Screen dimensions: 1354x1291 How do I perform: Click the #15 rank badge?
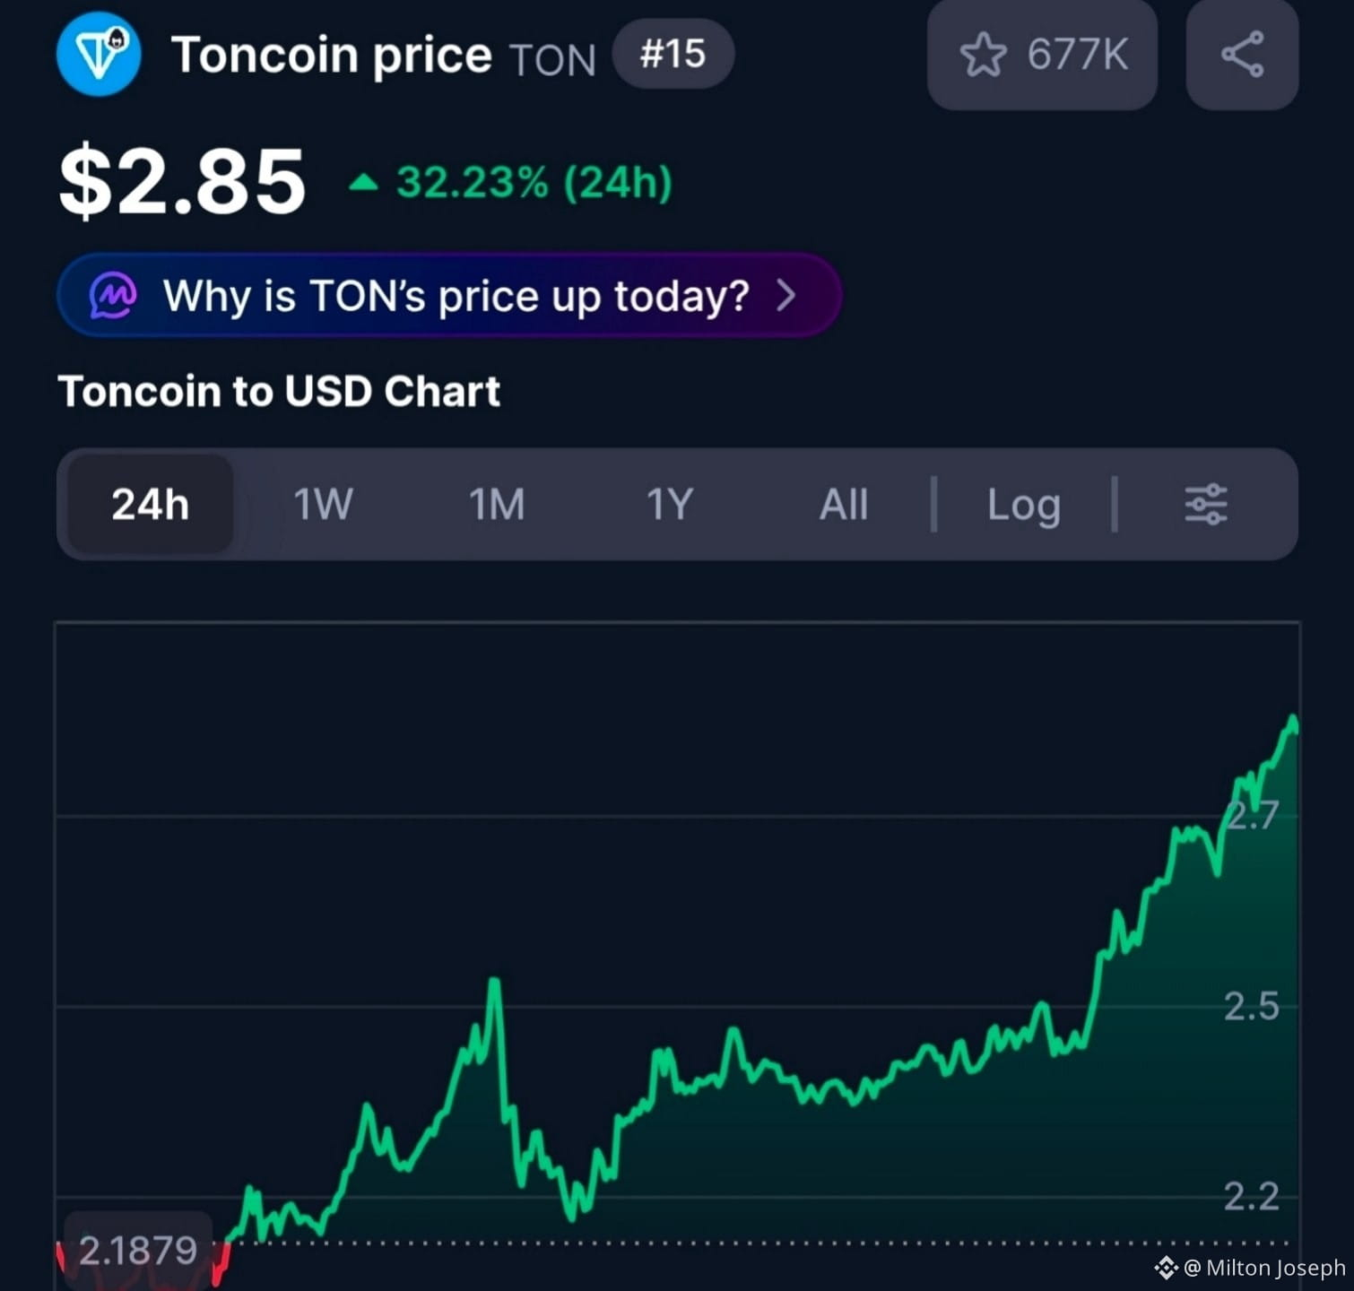[x=673, y=54]
